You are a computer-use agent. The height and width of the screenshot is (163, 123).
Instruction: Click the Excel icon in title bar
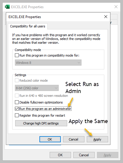7,7
